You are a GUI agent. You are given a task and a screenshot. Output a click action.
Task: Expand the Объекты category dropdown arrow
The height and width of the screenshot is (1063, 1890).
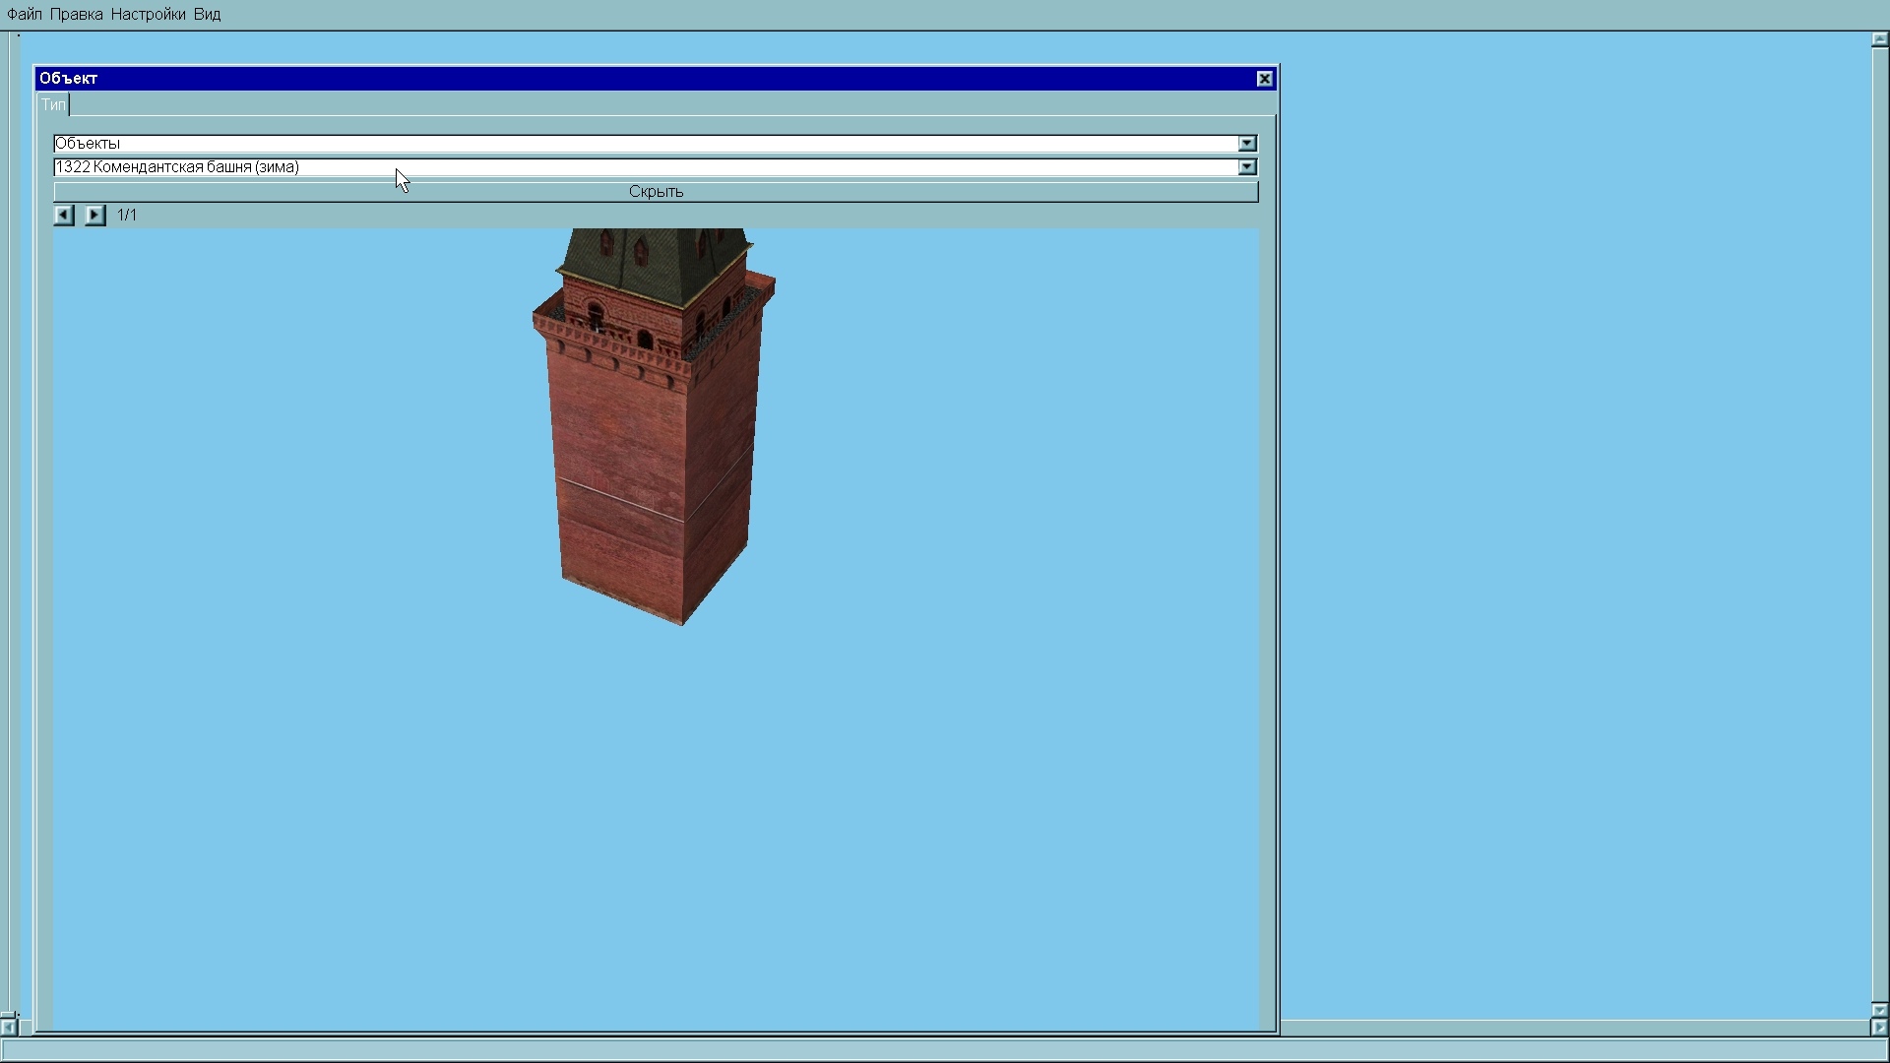point(1247,144)
